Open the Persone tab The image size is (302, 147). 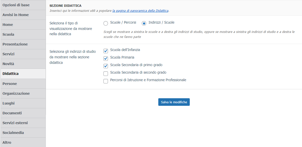(23, 84)
